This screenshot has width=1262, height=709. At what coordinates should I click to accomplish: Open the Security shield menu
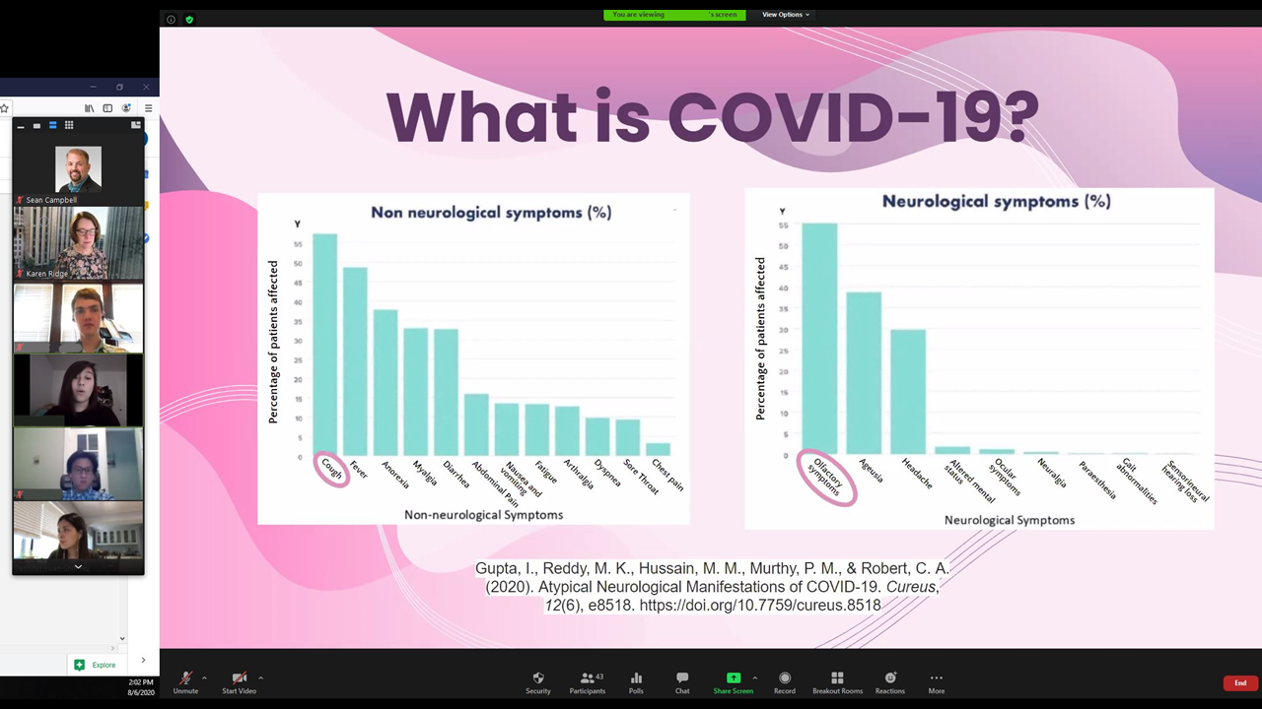pos(538,682)
